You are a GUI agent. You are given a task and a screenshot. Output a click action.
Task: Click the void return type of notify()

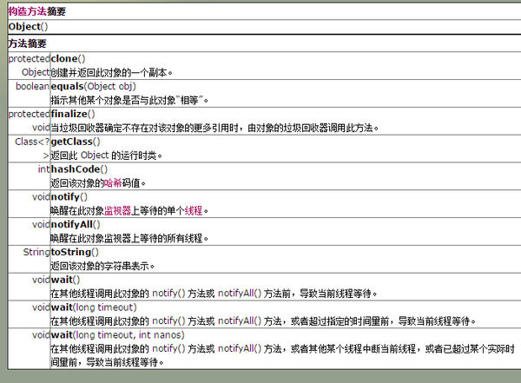41,197
